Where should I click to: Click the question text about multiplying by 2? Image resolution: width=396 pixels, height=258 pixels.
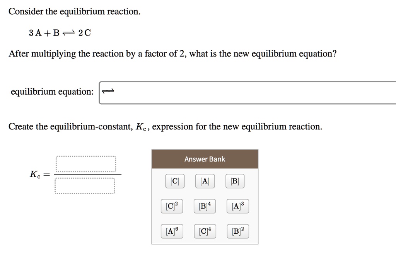coord(172,53)
